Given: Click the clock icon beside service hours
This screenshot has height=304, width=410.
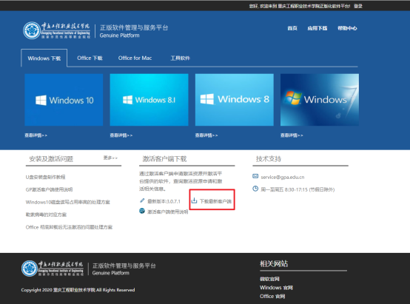Looking at the screenshot, I should (x=255, y=189).
